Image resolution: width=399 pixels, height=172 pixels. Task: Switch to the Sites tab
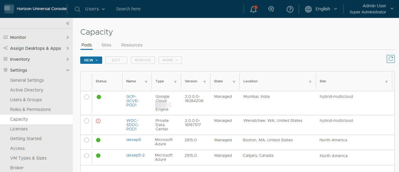coord(106,45)
